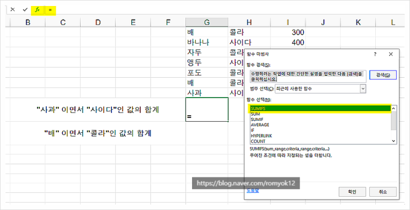Select COUNT in the function list

[320, 141]
